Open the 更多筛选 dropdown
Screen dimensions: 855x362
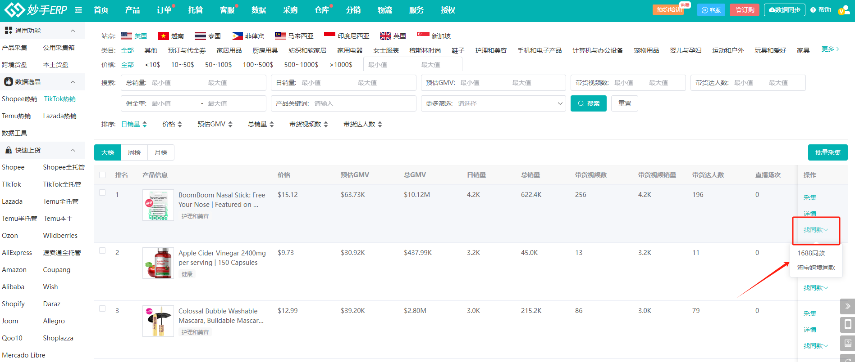[x=494, y=103]
